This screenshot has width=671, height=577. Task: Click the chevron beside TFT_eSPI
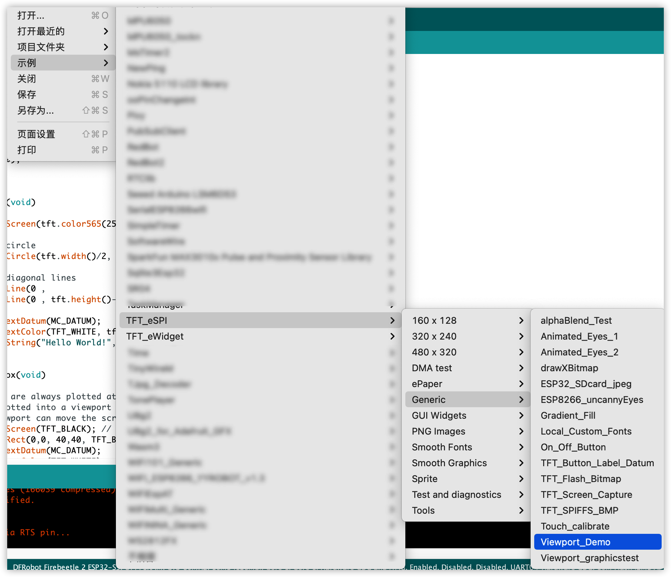pos(392,321)
